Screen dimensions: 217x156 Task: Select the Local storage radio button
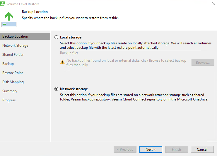tap(57, 37)
